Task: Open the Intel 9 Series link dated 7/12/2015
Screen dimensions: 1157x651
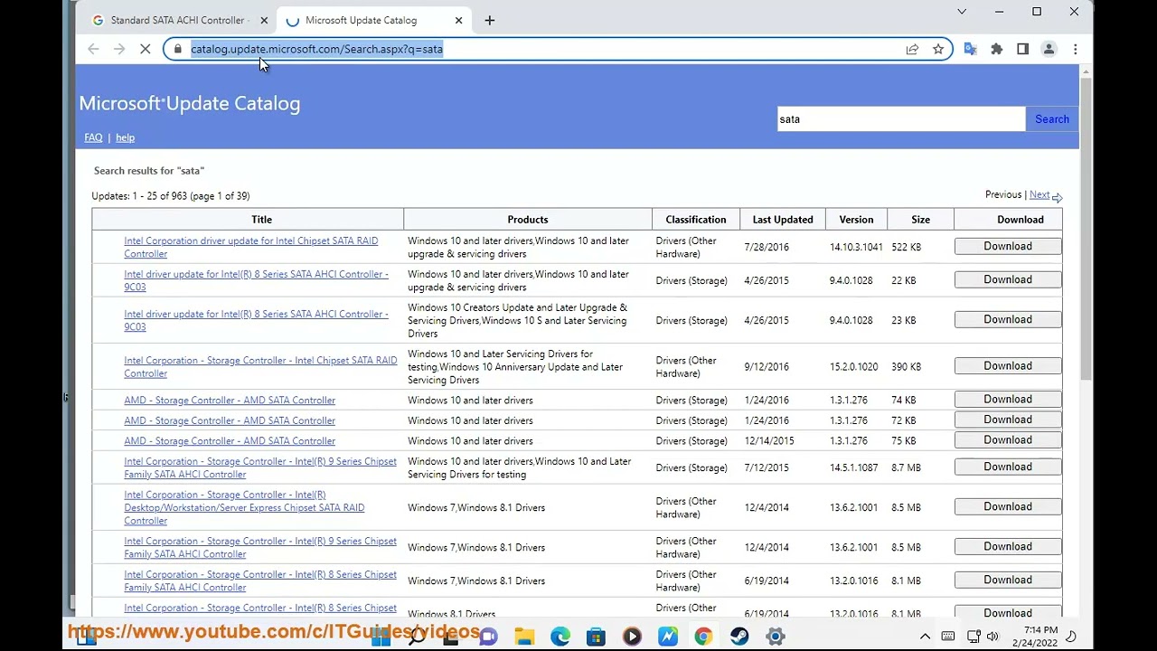Action: click(x=260, y=467)
